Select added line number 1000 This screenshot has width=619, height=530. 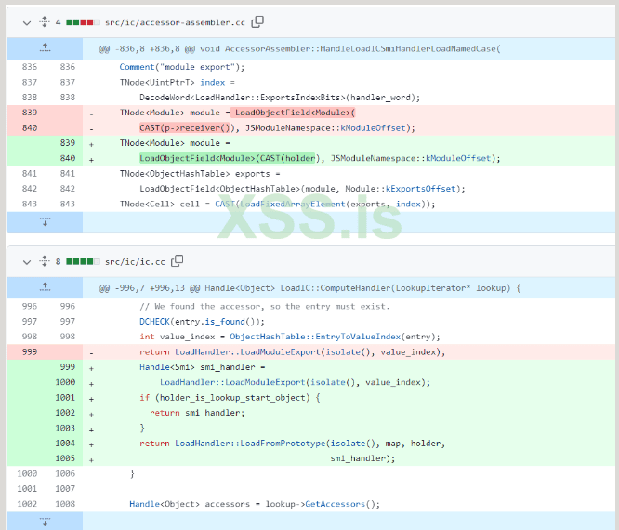click(x=67, y=382)
